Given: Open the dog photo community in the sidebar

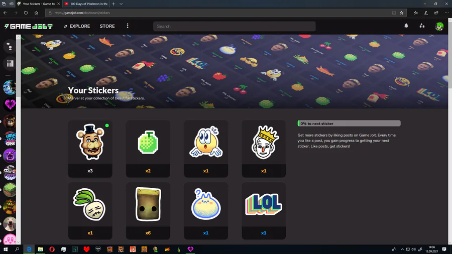Looking at the screenshot, I should click(10, 224).
